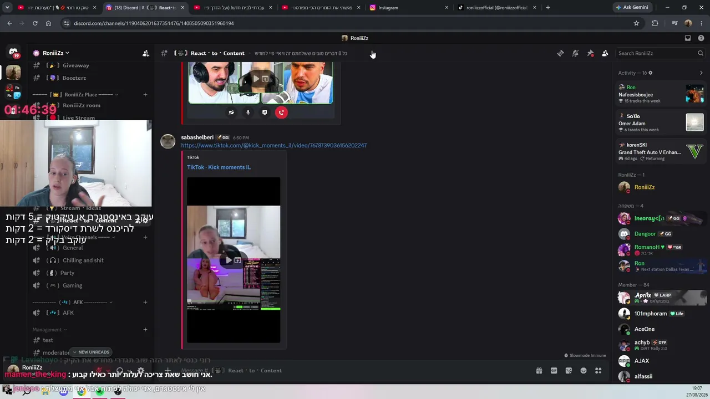Open a new browser tab
This screenshot has height=399, width=710.
click(x=548, y=8)
